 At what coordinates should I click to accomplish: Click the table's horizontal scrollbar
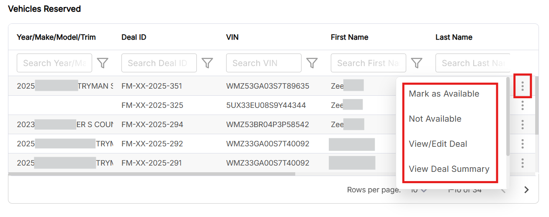152,174
